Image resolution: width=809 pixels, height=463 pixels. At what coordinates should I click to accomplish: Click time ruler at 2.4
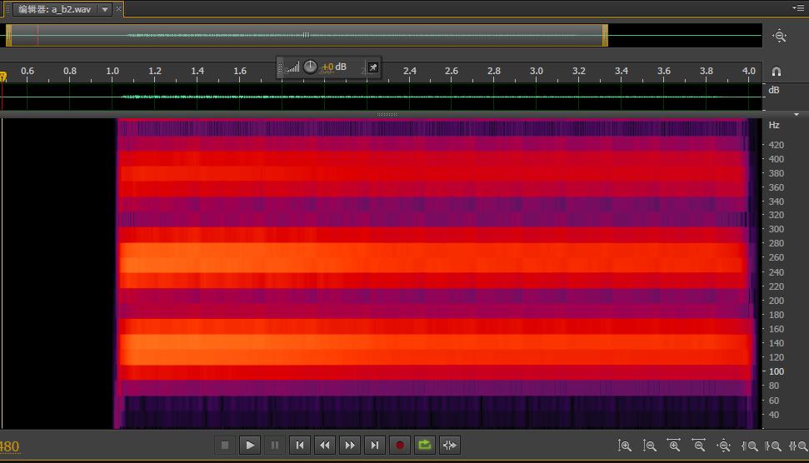coord(409,71)
